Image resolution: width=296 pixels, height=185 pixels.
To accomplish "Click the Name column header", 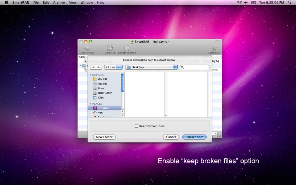I will pos(82,57).
